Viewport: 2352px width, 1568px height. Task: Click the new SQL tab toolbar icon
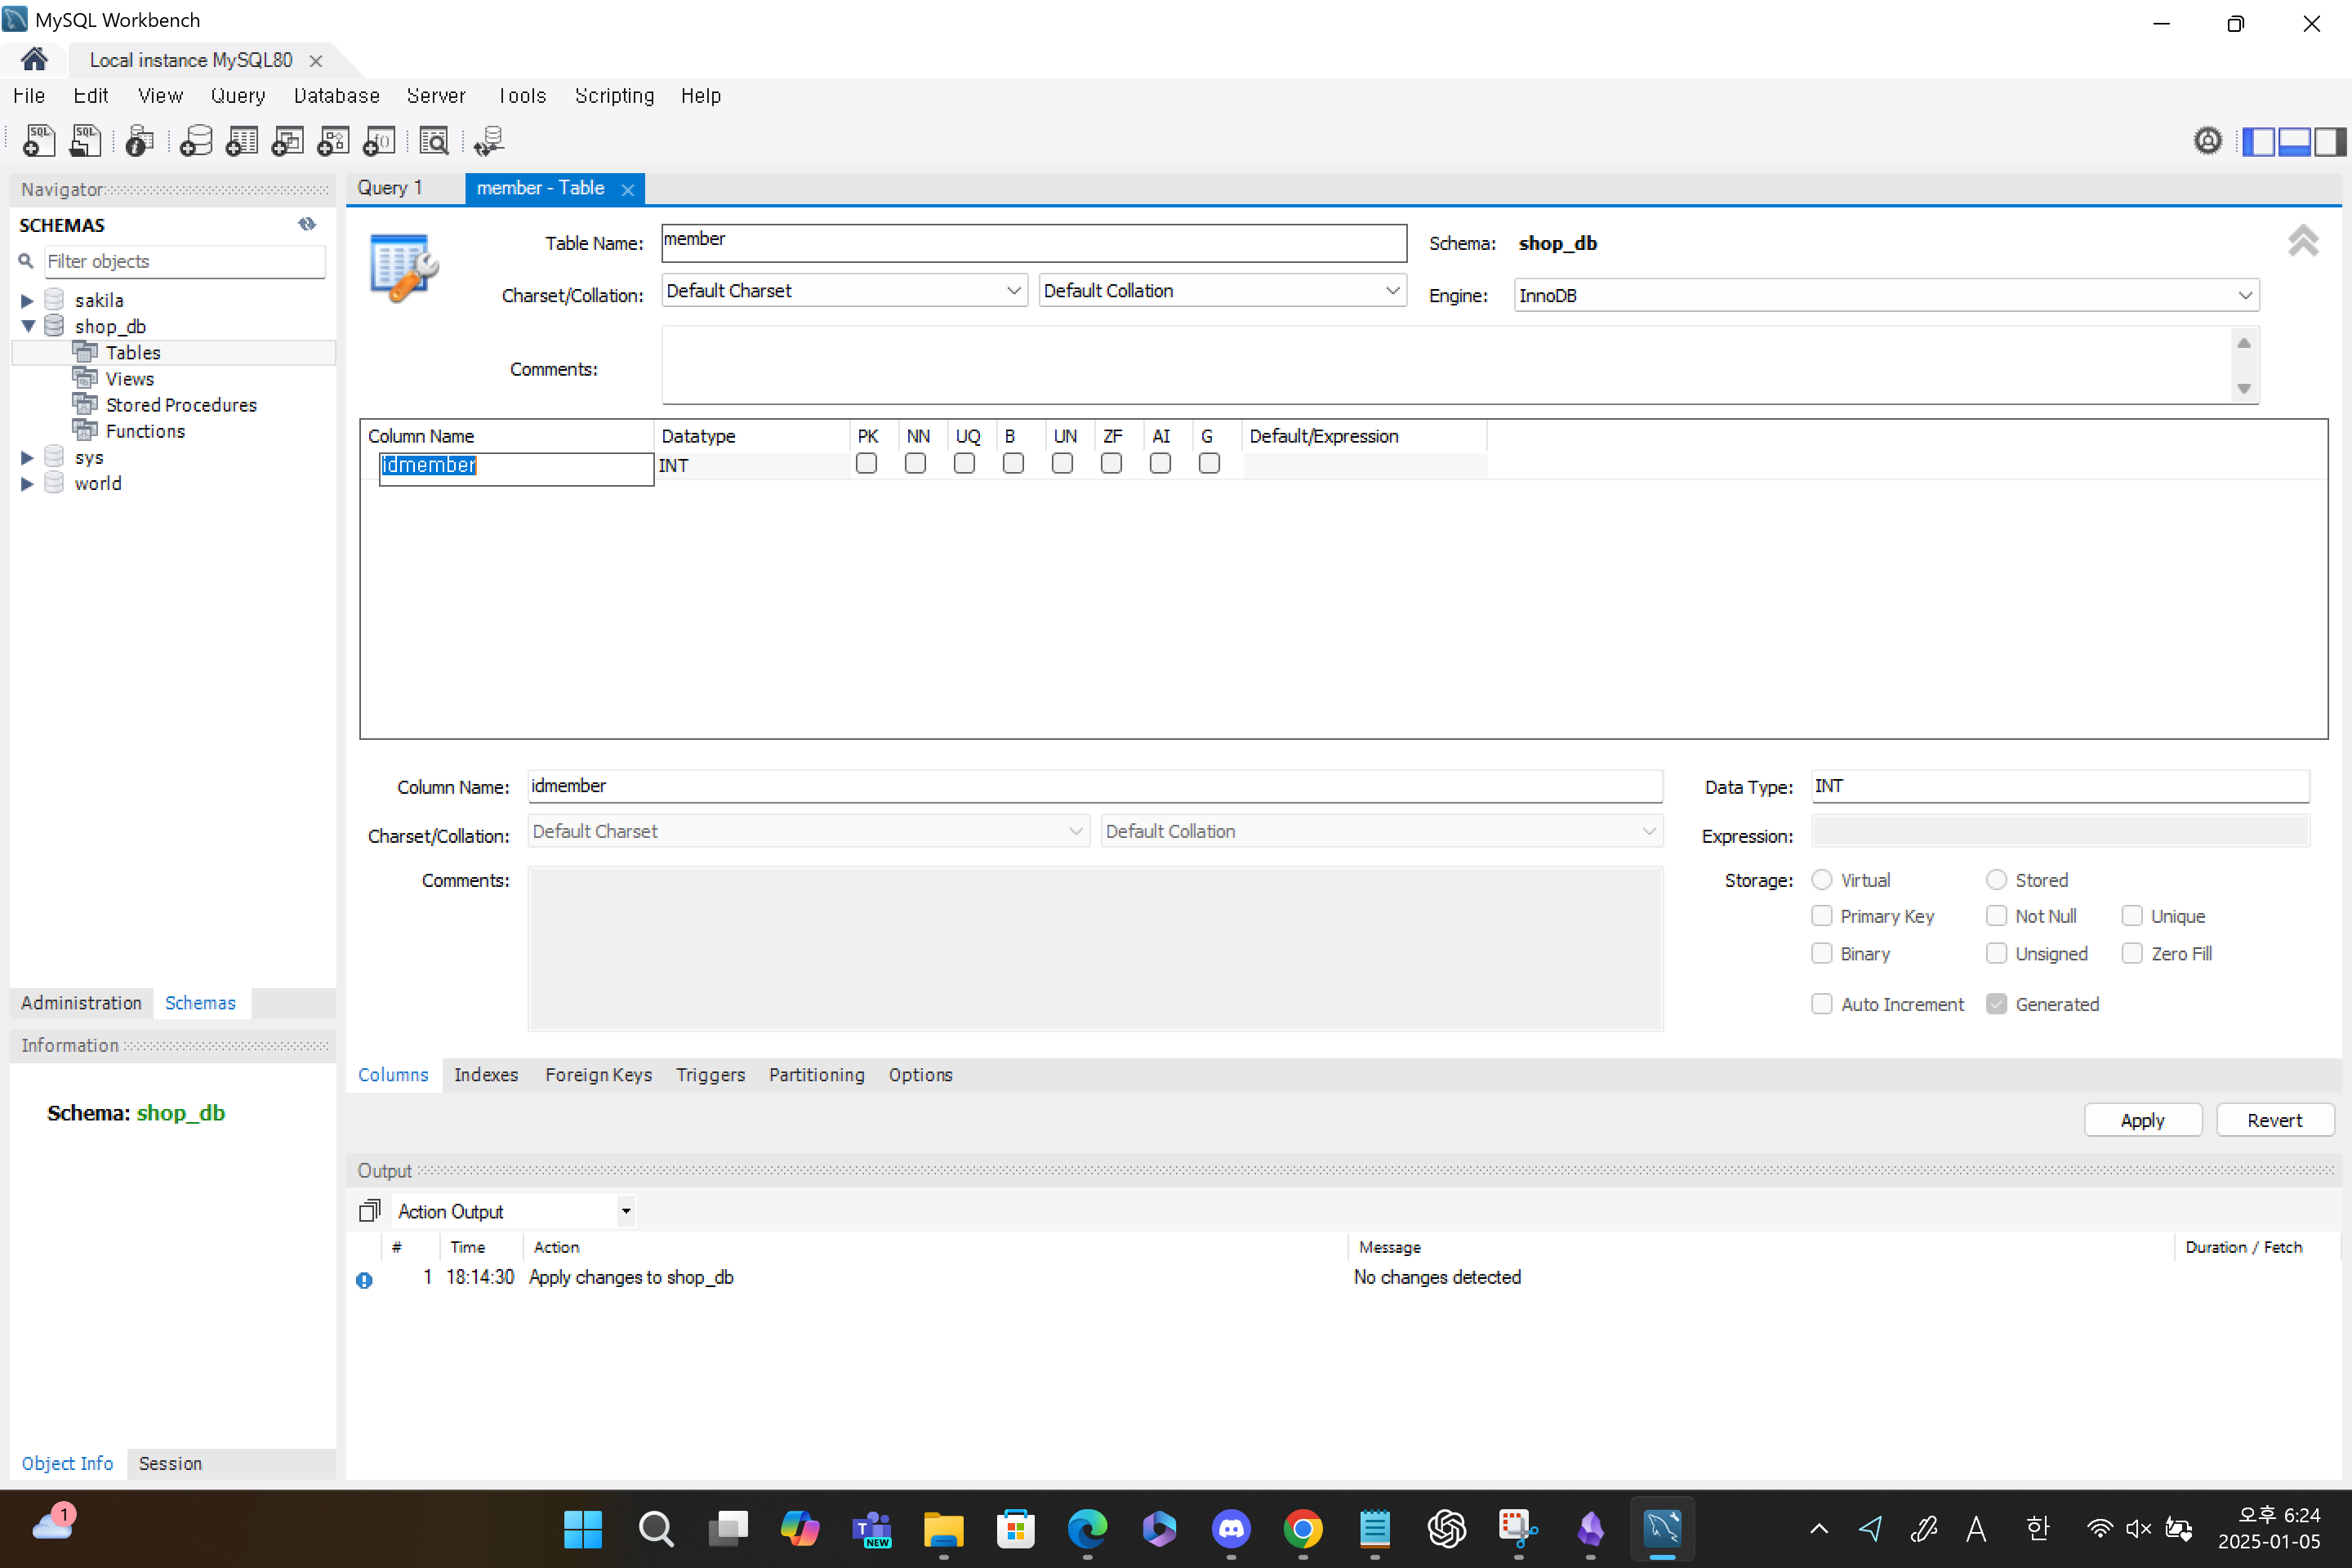pyautogui.click(x=38, y=141)
